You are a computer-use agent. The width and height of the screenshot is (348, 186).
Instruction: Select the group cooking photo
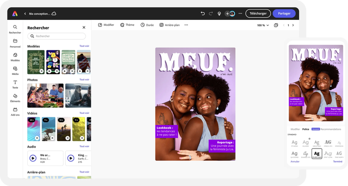[45, 95]
